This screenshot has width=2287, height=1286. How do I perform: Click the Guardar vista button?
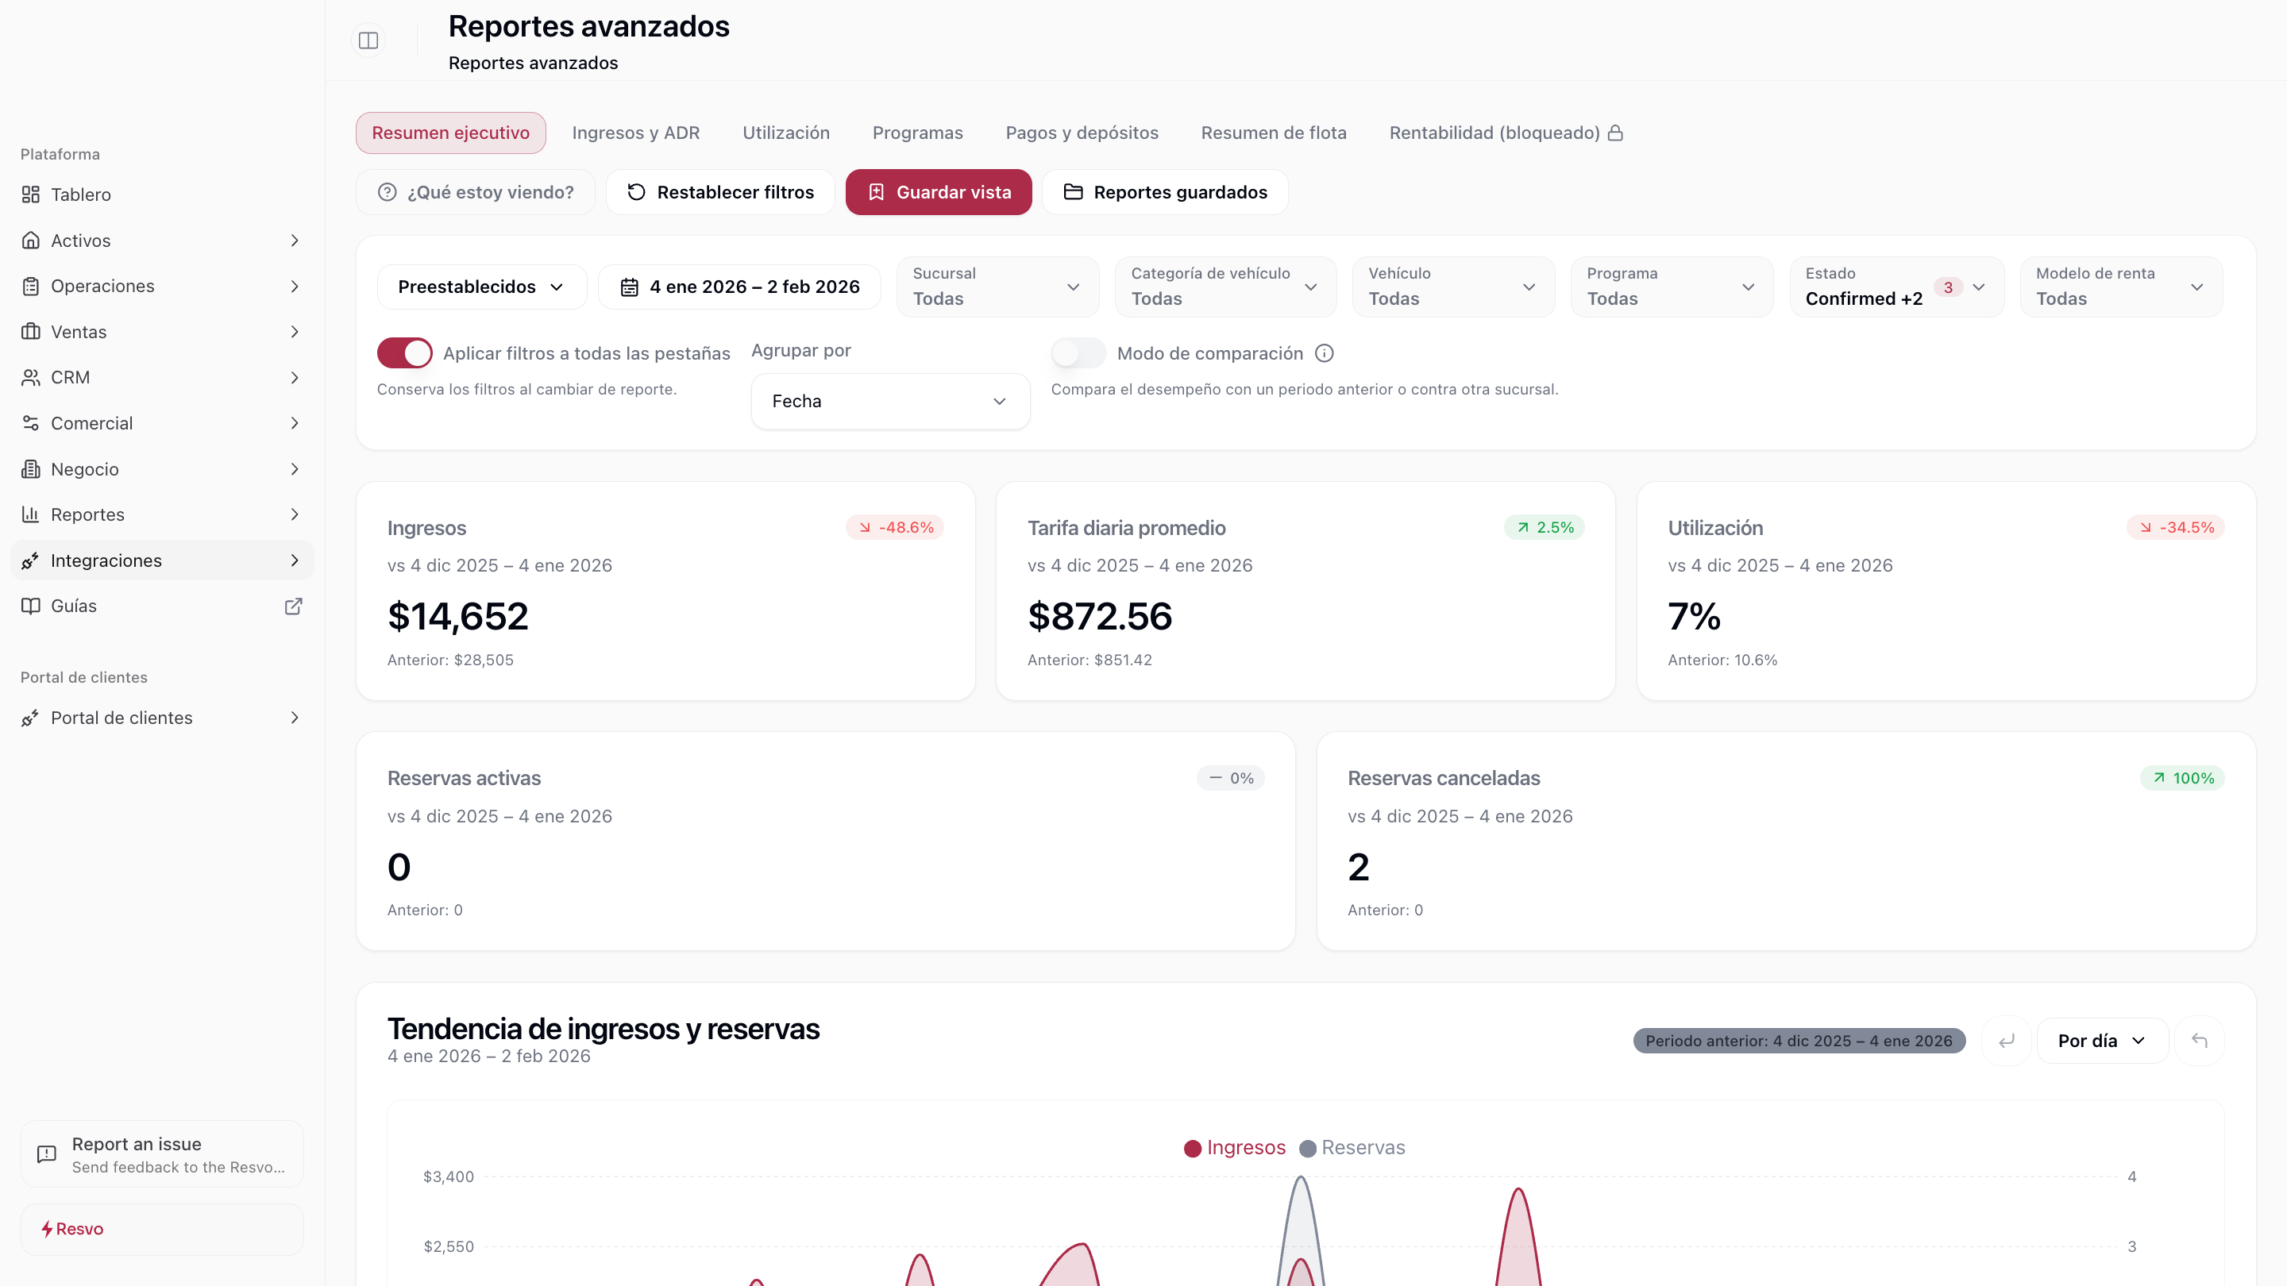939,191
